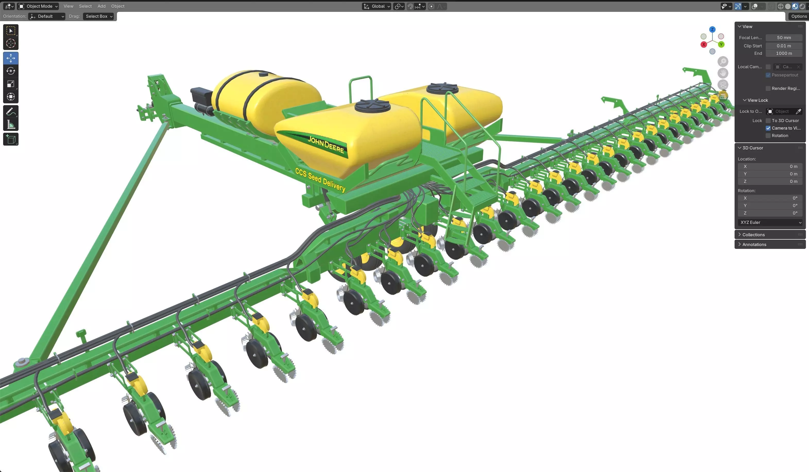
Task: Switch to solid viewport shading
Action: (788, 6)
